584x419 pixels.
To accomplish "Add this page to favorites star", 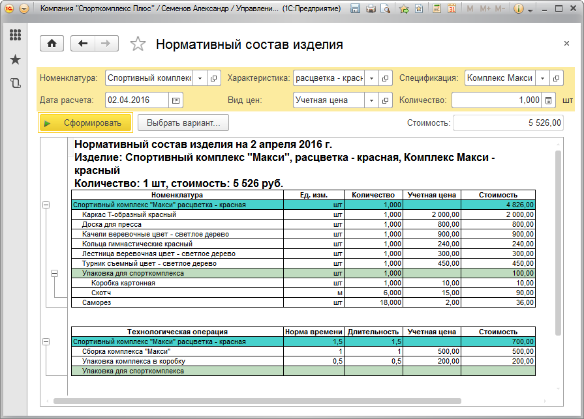I will click(138, 44).
